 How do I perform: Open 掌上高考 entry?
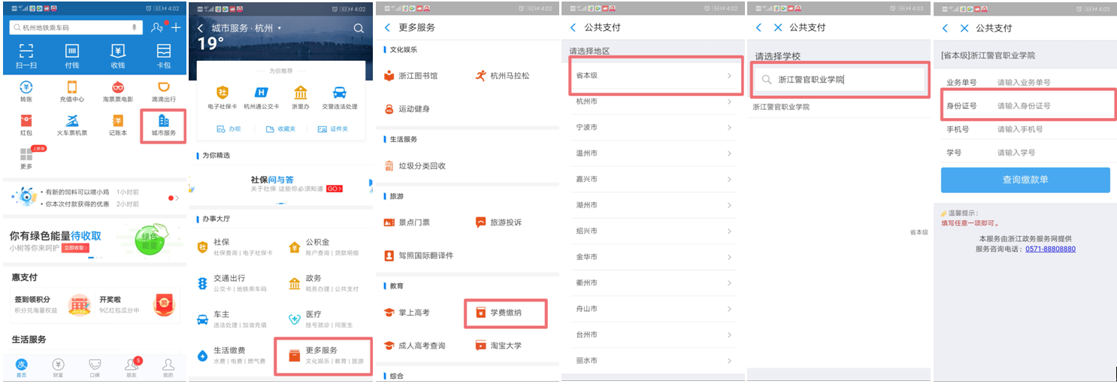tap(407, 313)
